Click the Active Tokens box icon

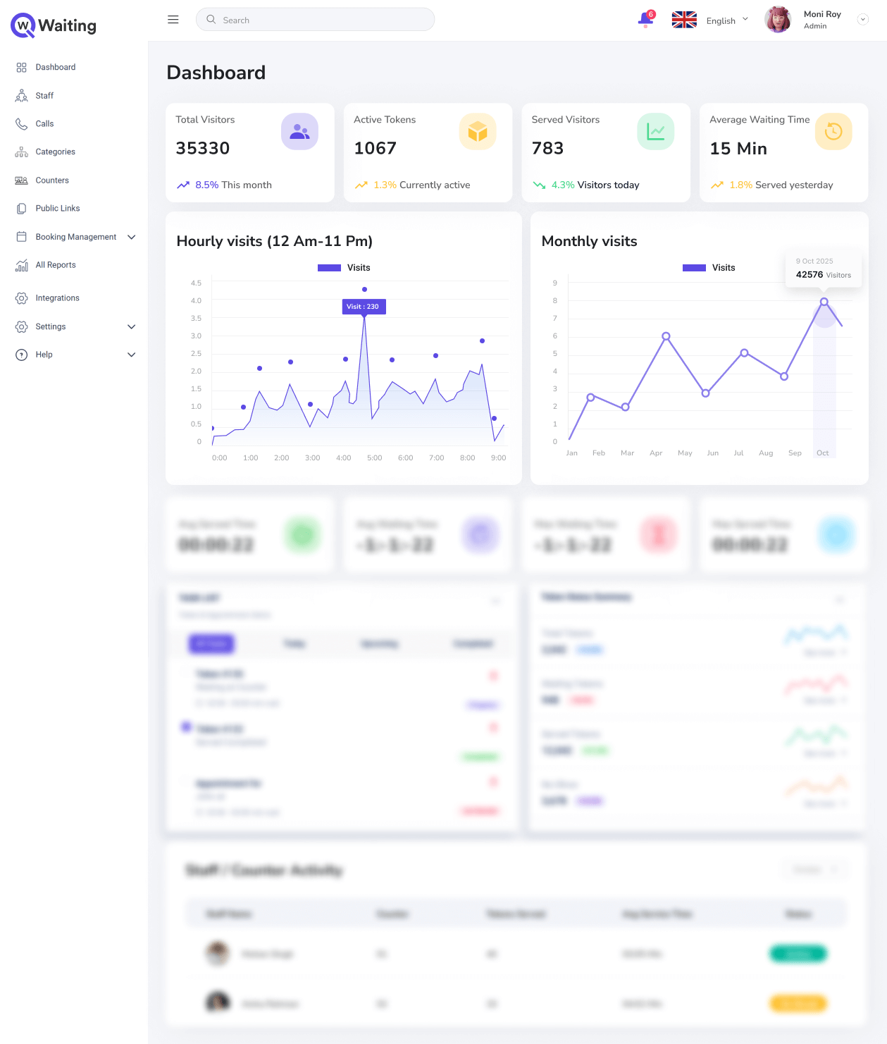[x=478, y=132]
